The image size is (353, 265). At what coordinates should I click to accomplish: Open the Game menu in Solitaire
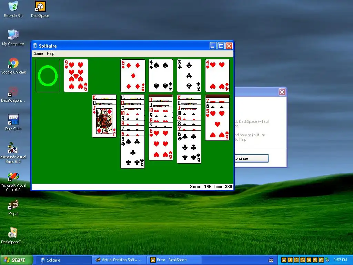coord(38,53)
